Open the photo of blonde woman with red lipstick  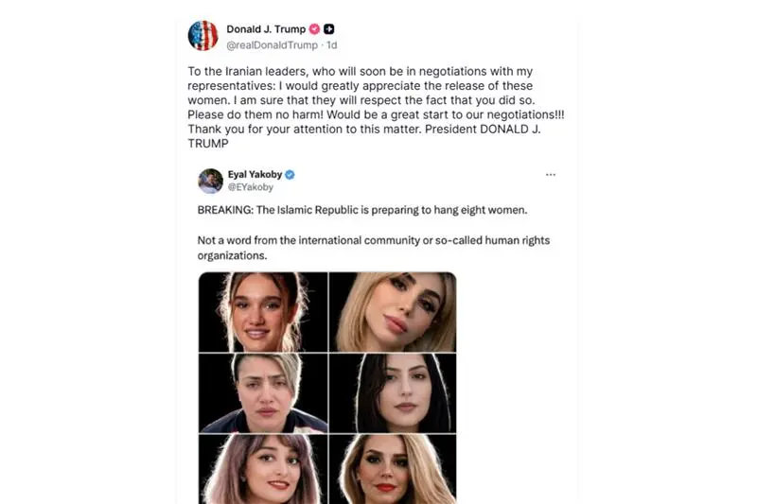pos(393,469)
